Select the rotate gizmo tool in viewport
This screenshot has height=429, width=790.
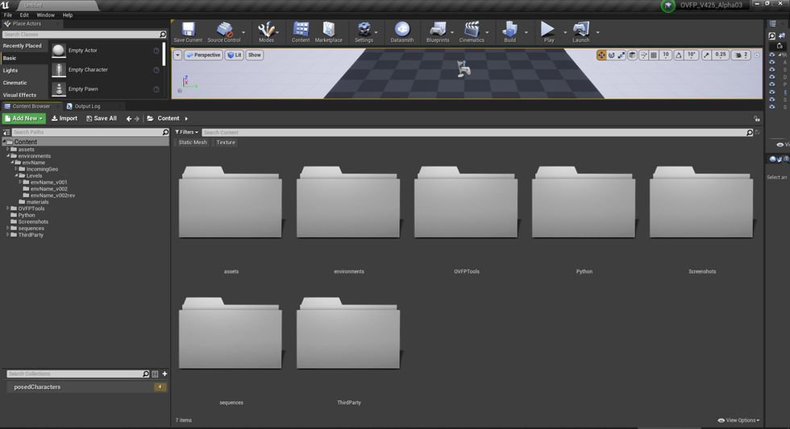612,56
